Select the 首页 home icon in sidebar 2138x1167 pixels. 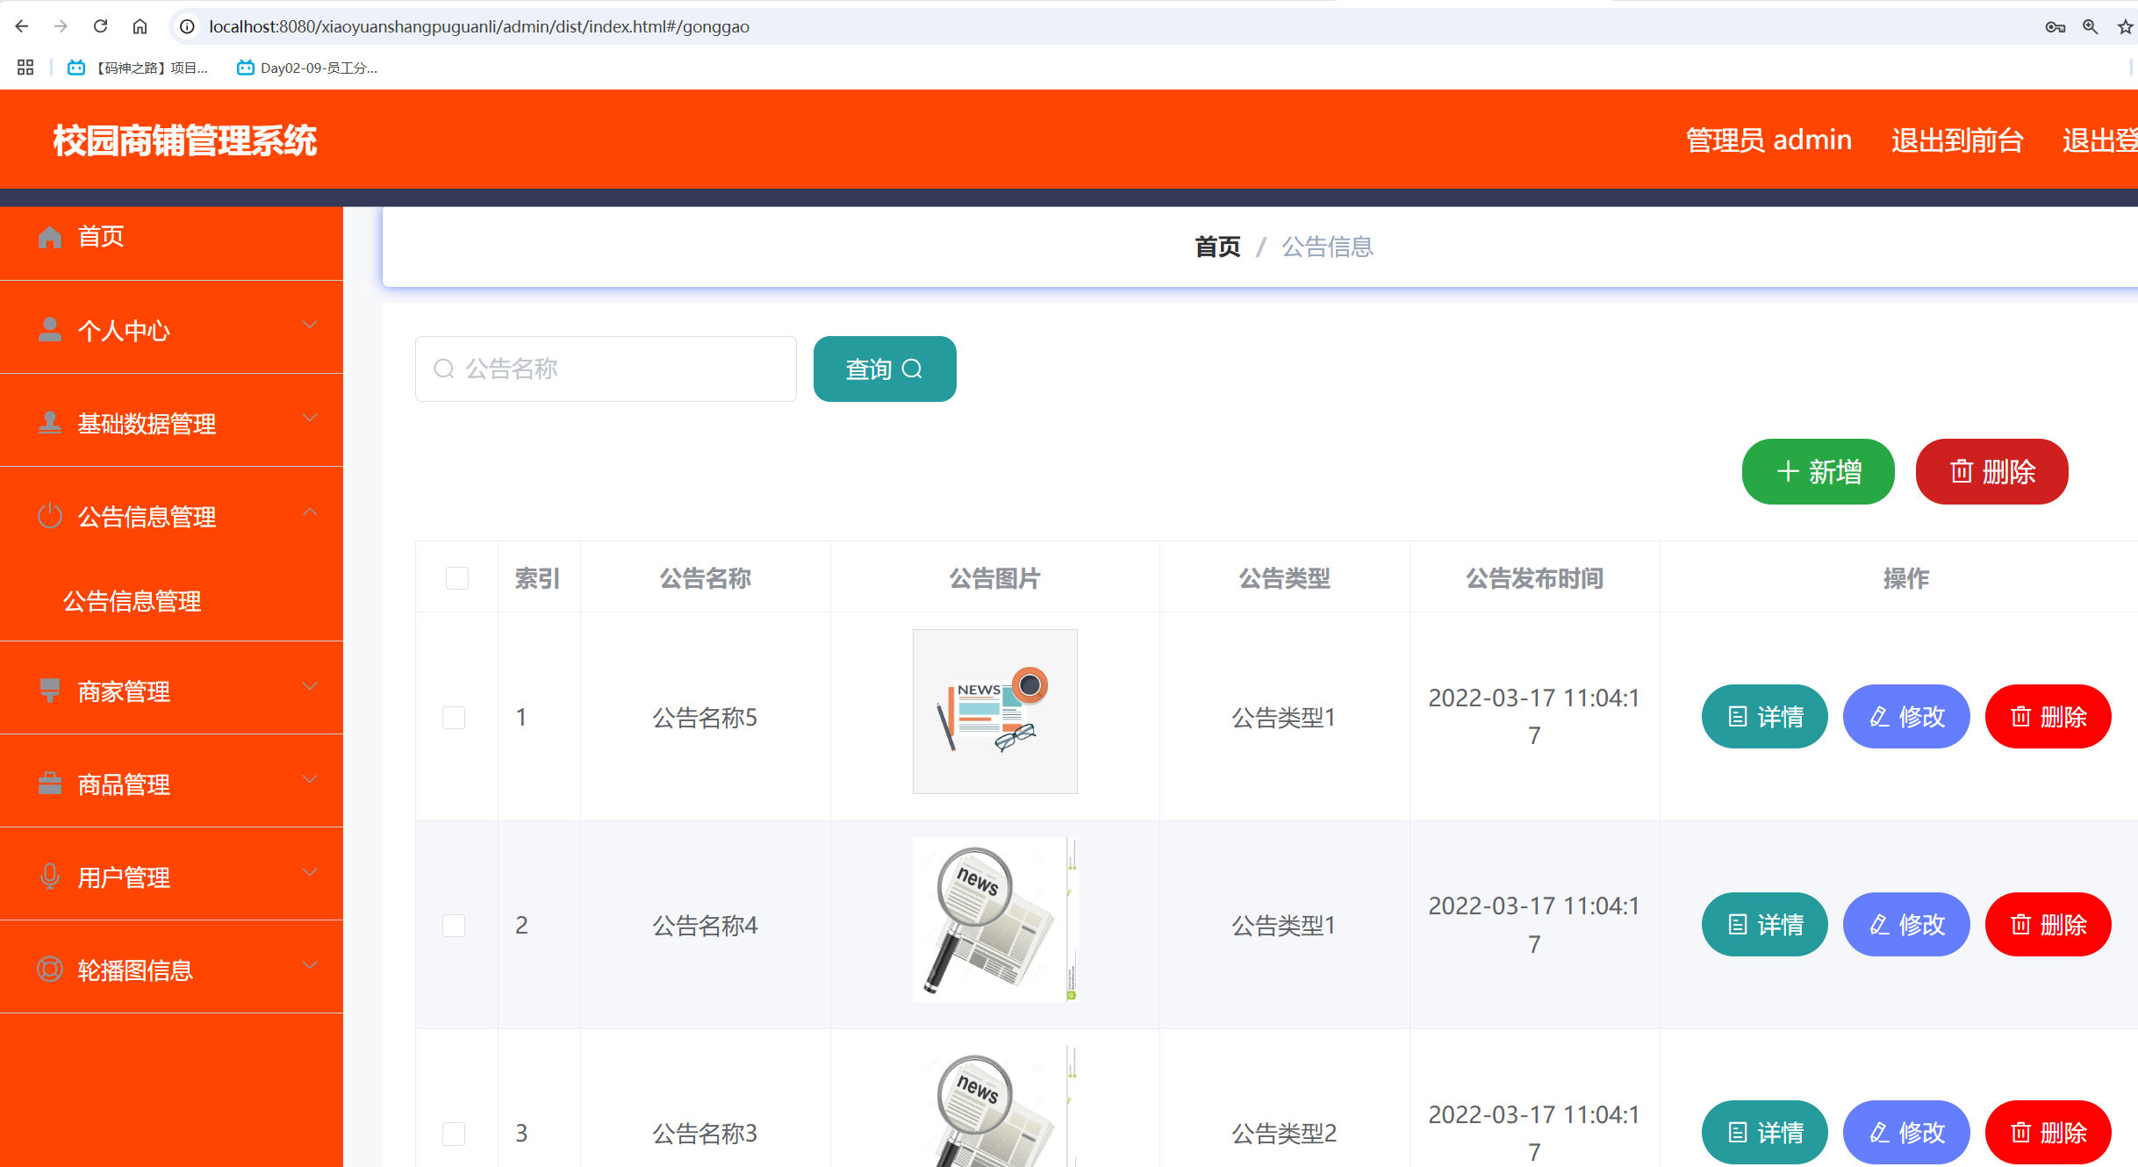[x=49, y=236]
